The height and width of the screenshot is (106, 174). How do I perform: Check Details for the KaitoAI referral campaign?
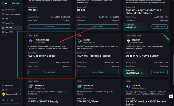pyautogui.click(x=159, y=26)
